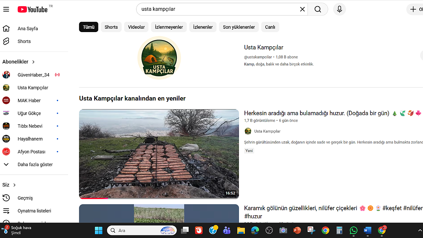Open the grilled meat video thumbnail
This screenshot has width=423, height=238.
pos(159,153)
